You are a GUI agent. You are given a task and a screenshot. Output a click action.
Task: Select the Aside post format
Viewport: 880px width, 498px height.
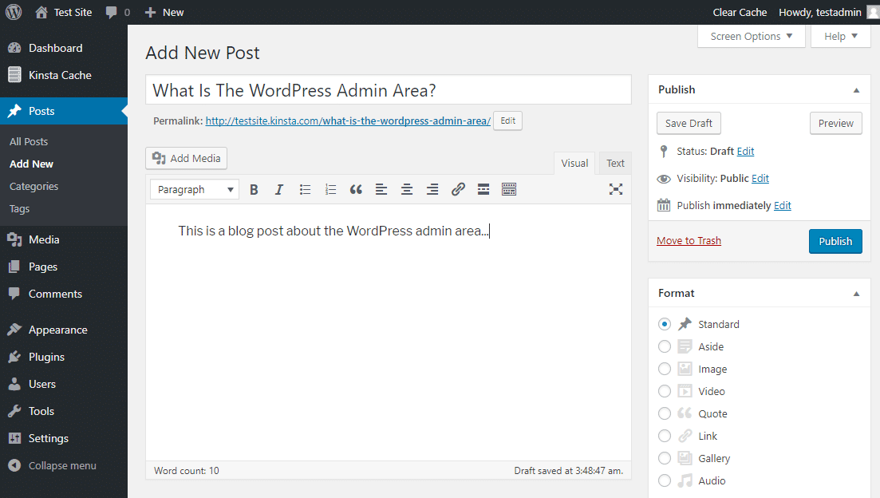(665, 346)
